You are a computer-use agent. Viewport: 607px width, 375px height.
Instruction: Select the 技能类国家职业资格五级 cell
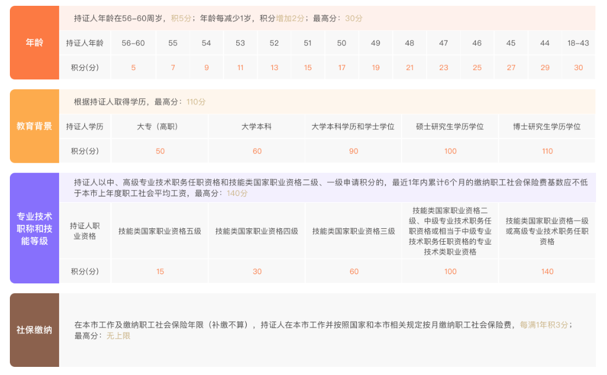pos(160,231)
